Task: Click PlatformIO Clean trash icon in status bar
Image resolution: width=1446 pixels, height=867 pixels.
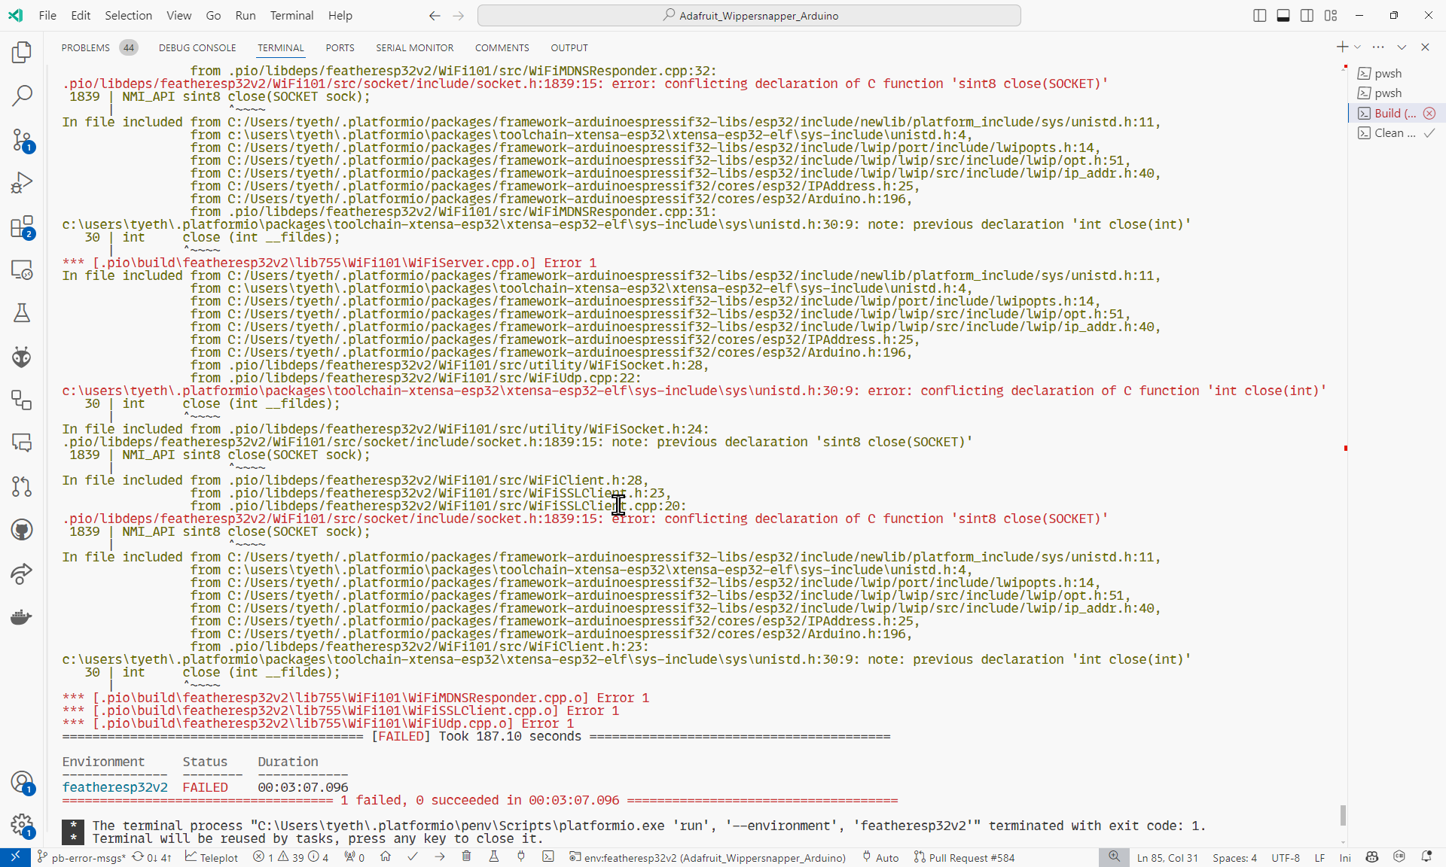Action: (x=466, y=856)
